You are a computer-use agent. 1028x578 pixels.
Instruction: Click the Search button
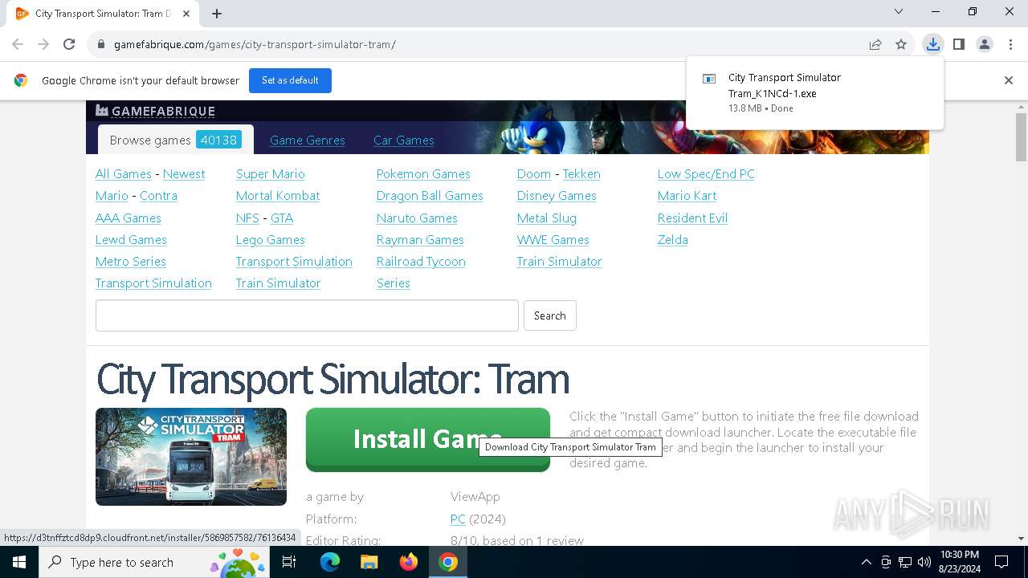click(x=550, y=315)
